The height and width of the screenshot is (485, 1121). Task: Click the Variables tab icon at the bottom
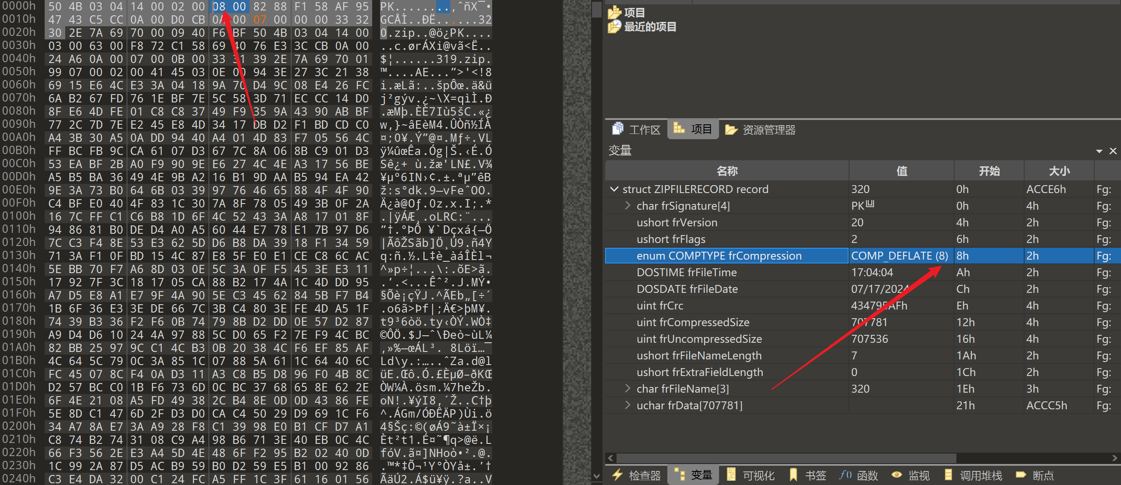point(680,475)
